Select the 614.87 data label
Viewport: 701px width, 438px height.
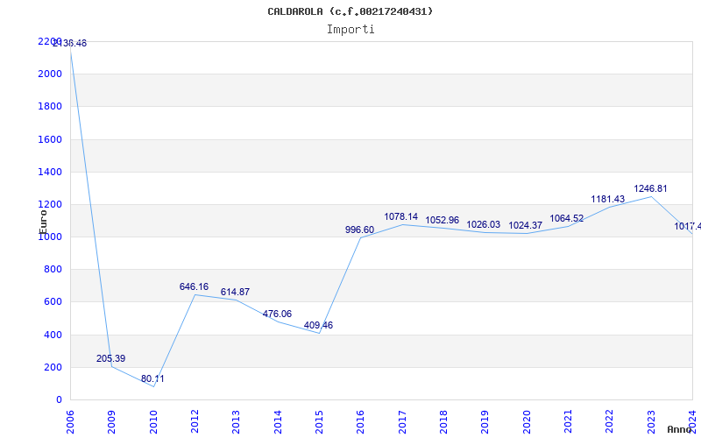coord(235,292)
